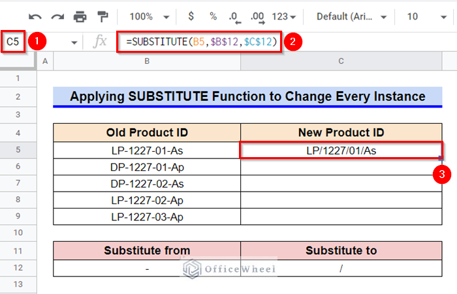Select empty cell C8 beside LP-1227-02-Ap
Screen dimensions: 457x294
[341, 200]
